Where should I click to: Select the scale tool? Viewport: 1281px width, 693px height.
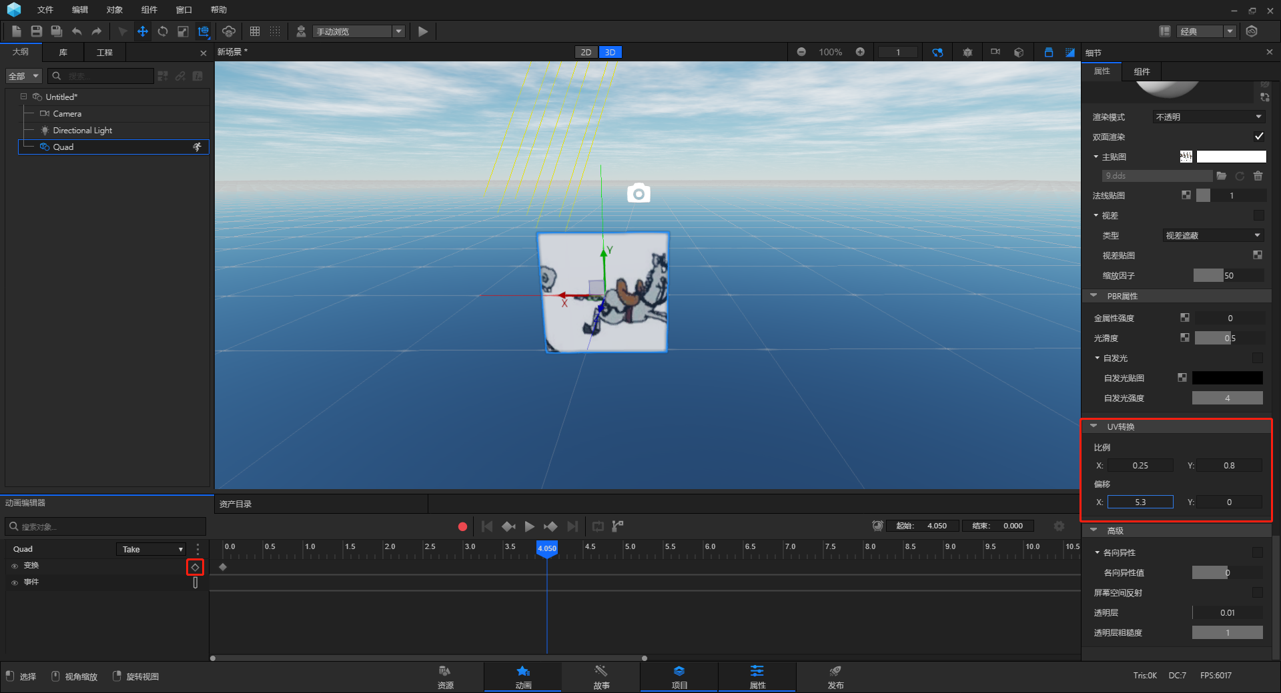(183, 31)
